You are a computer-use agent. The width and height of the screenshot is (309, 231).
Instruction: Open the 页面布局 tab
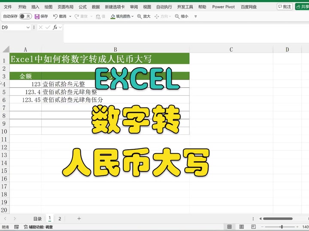pyautogui.click(x=65, y=7)
